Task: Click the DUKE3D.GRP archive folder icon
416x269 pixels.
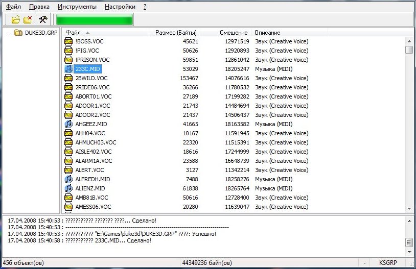Action: point(18,33)
